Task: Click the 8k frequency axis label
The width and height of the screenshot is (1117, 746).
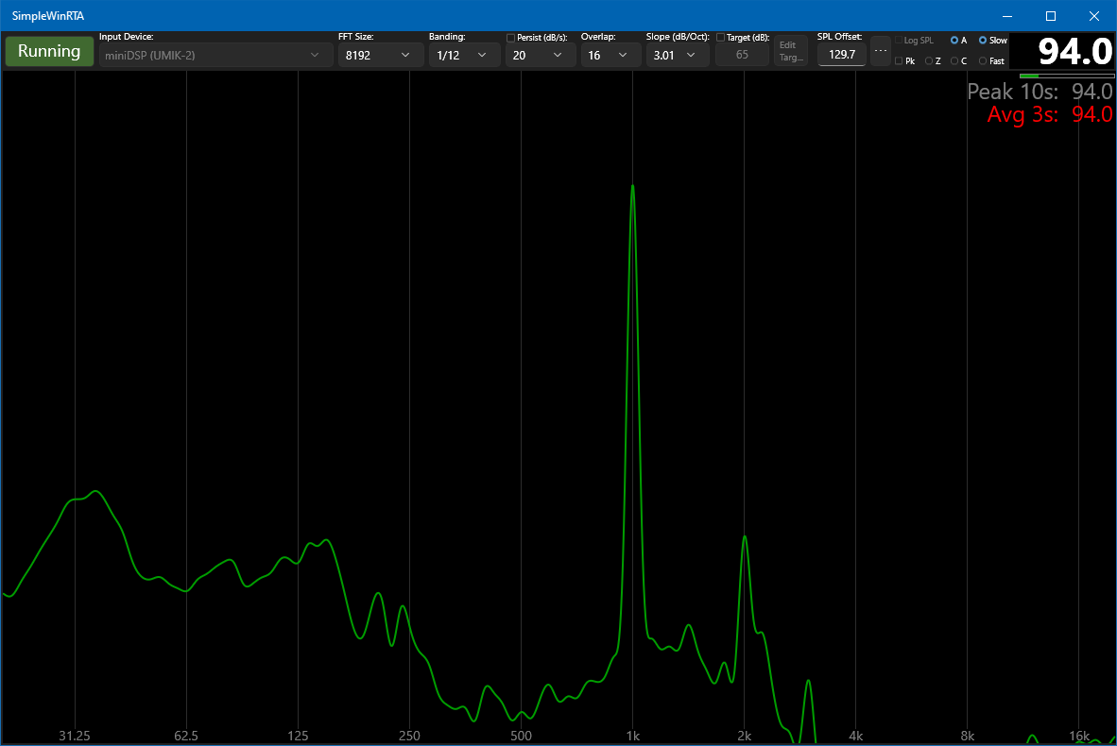Action: click(968, 736)
